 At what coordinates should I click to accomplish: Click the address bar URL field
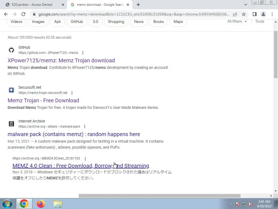click(x=134, y=14)
